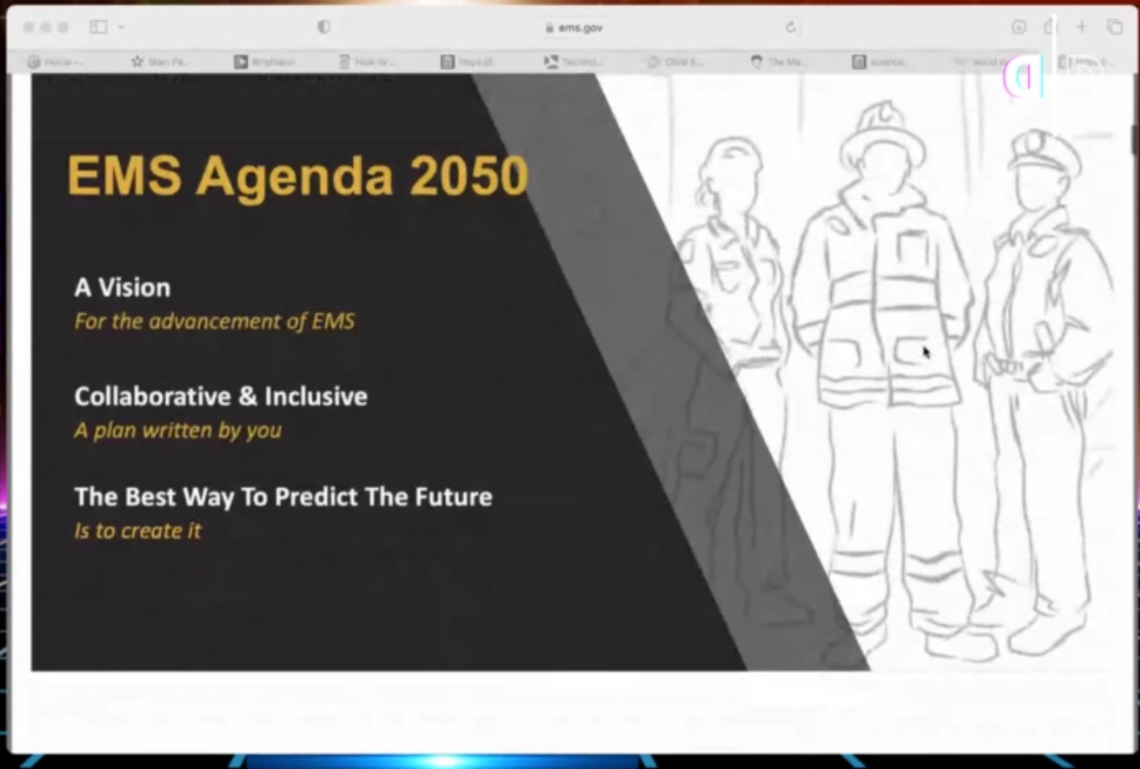Open the 'https://' bookmark with page icon

click(467, 62)
